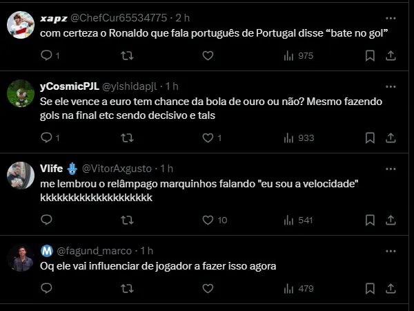
Task: Share the fagund_marco tweet
Action: pos(390,288)
